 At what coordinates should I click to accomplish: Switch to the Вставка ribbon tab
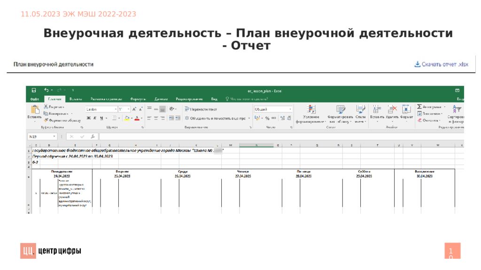click(76, 99)
